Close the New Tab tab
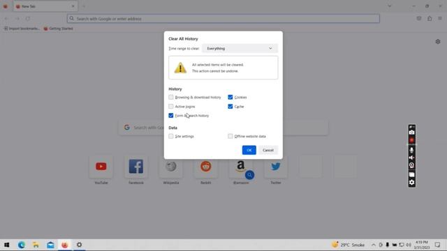The image size is (447, 251). (73, 6)
